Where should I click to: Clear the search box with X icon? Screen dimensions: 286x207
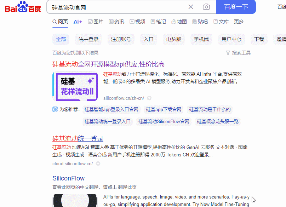click(191, 7)
